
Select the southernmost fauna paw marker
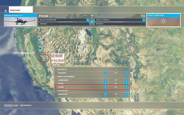coord(48,77)
